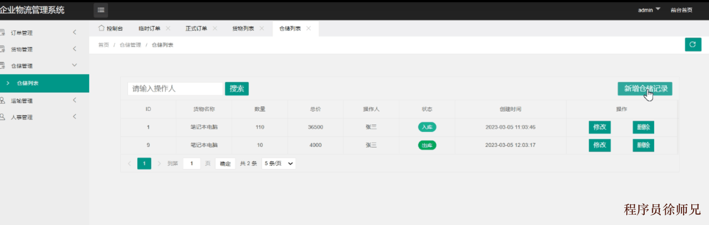Click 修改 for the row with ID 9
Viewport: 709px width, 225px height.
[x=600, y=145]
